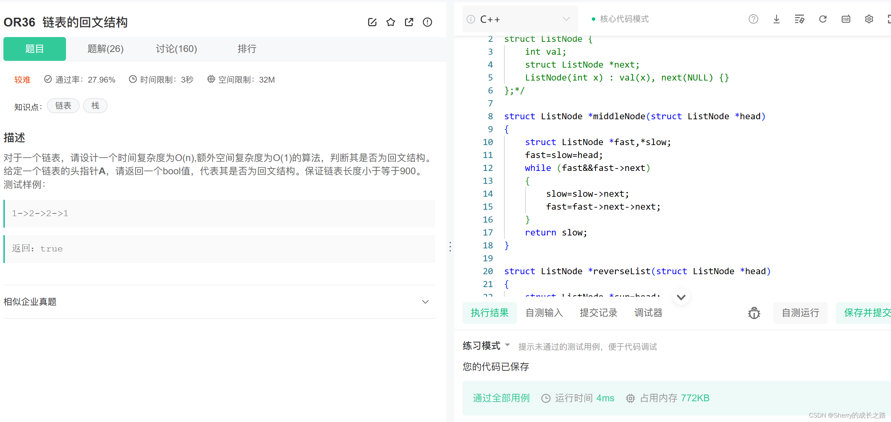Open the 调试器 tab
This screenshot has height=422, width=891.
648,313
